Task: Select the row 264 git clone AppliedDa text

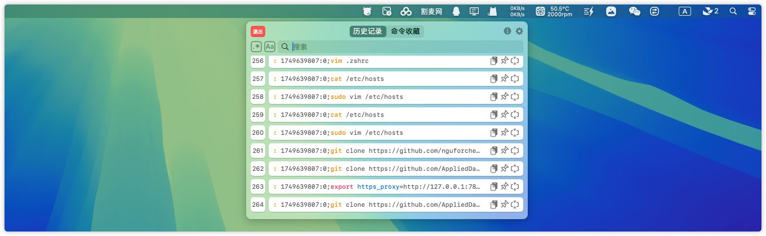Action: pos(377,205)
